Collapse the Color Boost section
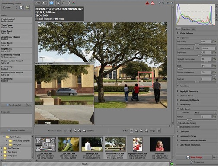Viewport: 218px width, 166px height. [x=185, y=109]
